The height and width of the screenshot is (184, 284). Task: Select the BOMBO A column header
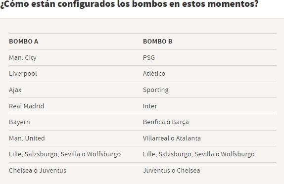click(x=24, y=42)
